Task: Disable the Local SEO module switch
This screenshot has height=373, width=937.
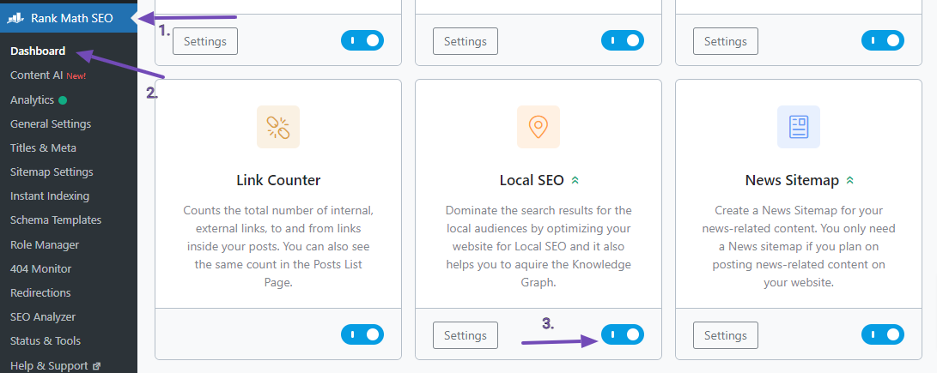Action: coord(623,334)
